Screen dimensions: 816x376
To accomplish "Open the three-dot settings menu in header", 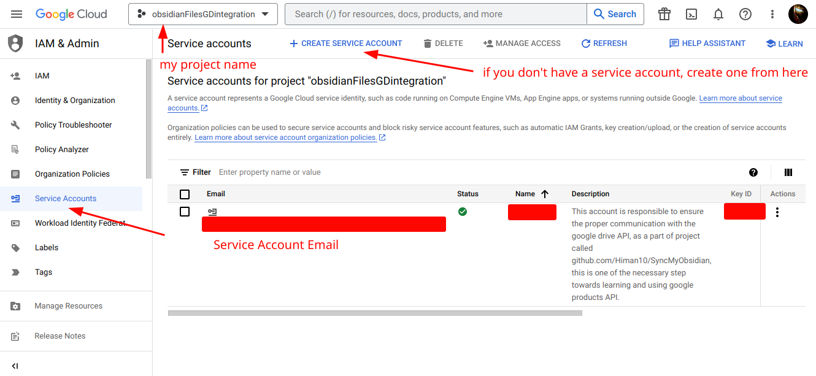I will click(772, 14).
